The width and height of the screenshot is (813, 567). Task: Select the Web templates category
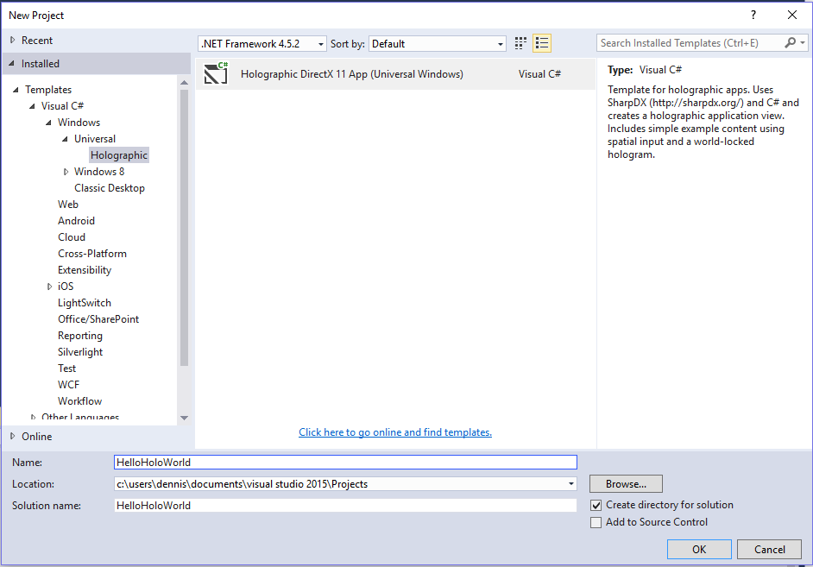(68, 205)
